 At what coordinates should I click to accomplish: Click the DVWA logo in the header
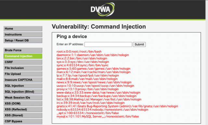[x=103, y=9]
